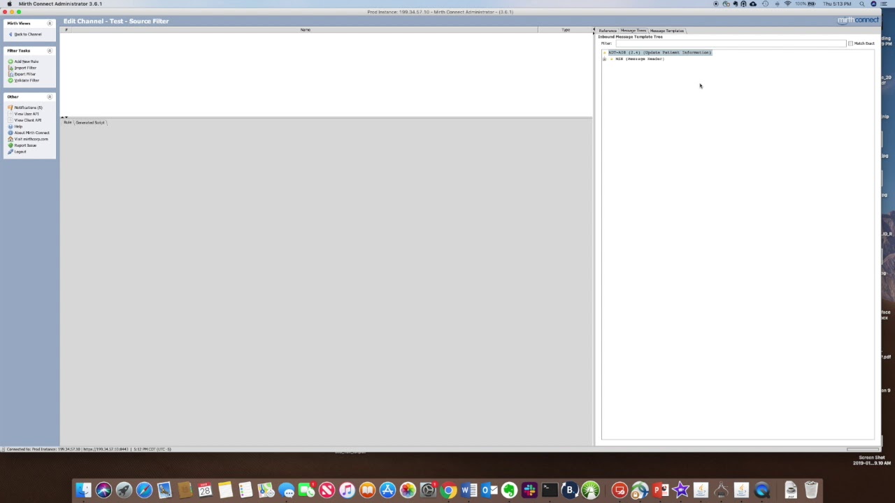Click the Help icon in Other panel

(10, 126)
